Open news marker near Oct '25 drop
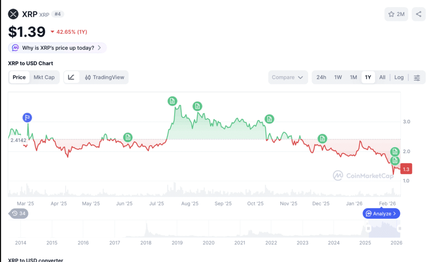428x262 pixels. (x=270, y=119)
